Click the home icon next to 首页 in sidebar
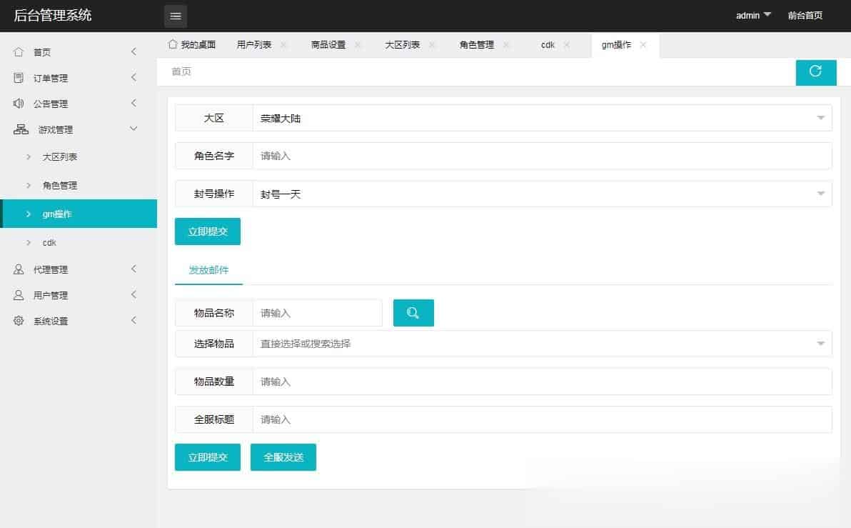The image size is (851, 528). pos(19,52)
